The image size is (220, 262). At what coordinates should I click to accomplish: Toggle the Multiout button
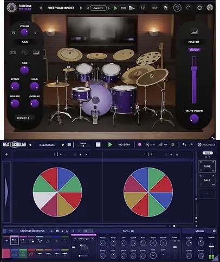(194, 50)
